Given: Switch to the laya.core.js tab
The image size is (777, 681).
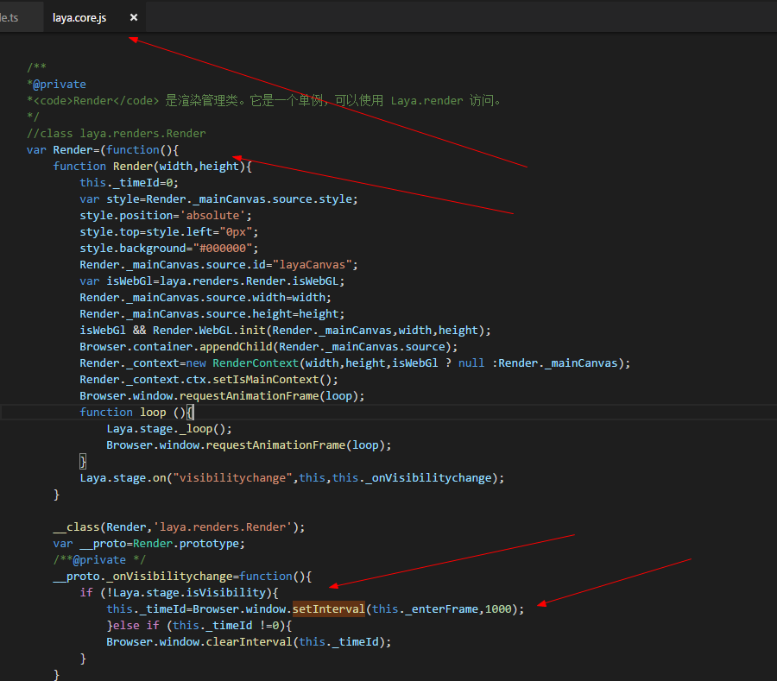Looking at the screenshot, I should click(x=79, y=18).
